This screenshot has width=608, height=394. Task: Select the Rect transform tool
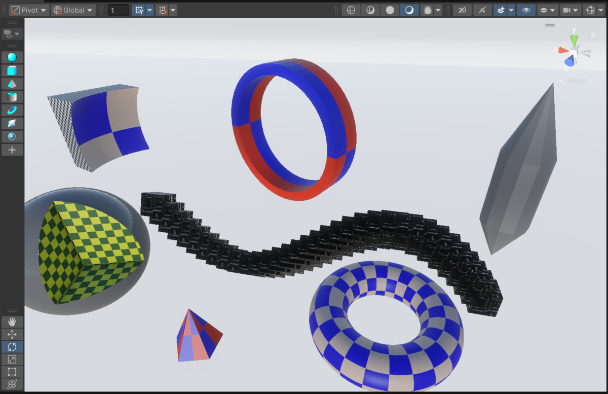(x=12, y=372)
